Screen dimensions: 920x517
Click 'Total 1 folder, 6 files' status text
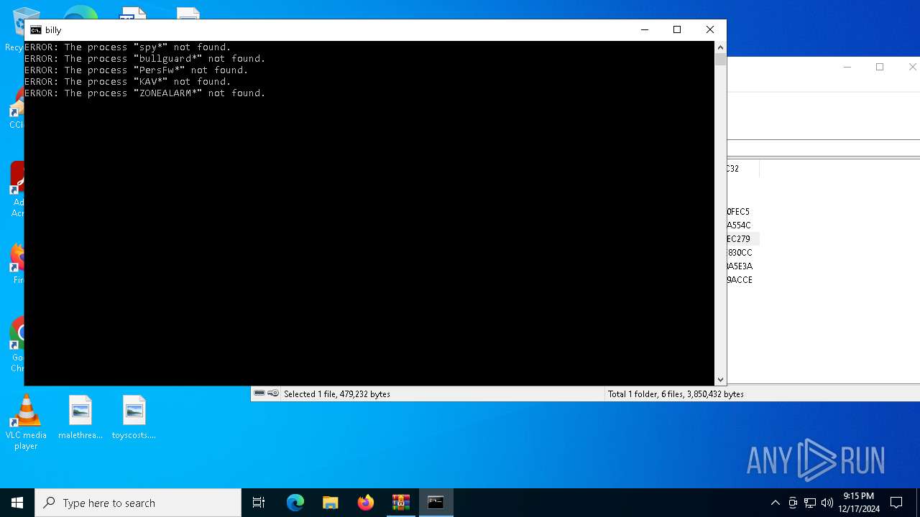(x=676, y=394)
